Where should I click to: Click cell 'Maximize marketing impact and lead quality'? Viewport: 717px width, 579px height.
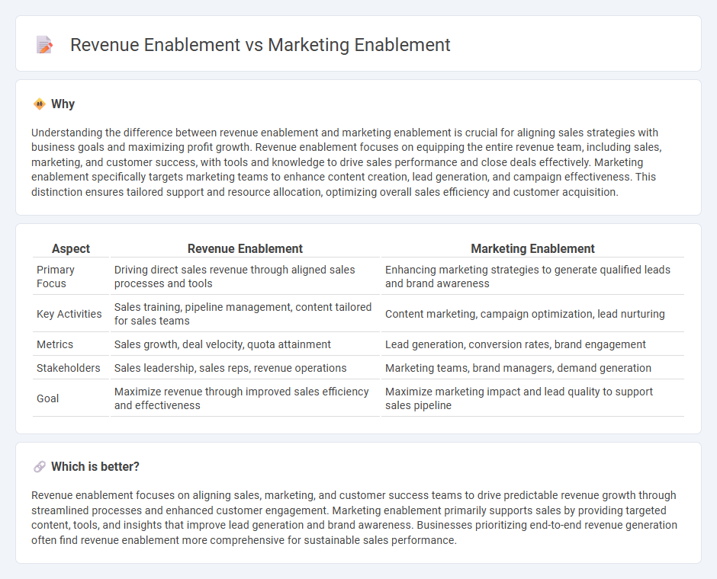[532, 398]
